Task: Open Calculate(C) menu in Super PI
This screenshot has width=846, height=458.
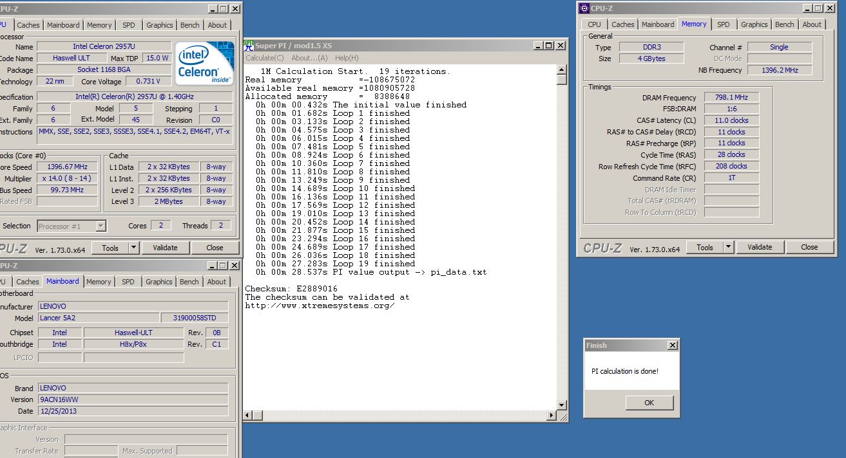Action: [x=264, y=58]
